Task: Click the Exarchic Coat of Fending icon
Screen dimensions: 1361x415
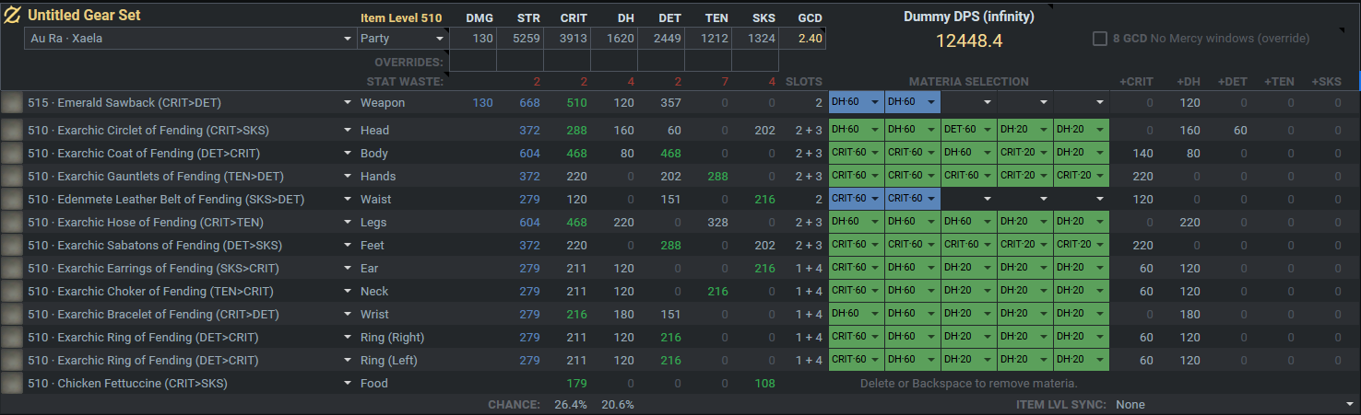Action: tap(12, 154)
